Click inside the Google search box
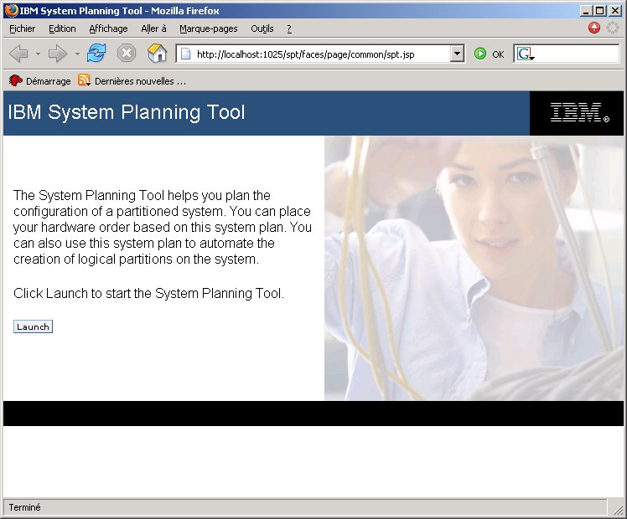This screenshot has height=519, width=627. tap(577, 54)
